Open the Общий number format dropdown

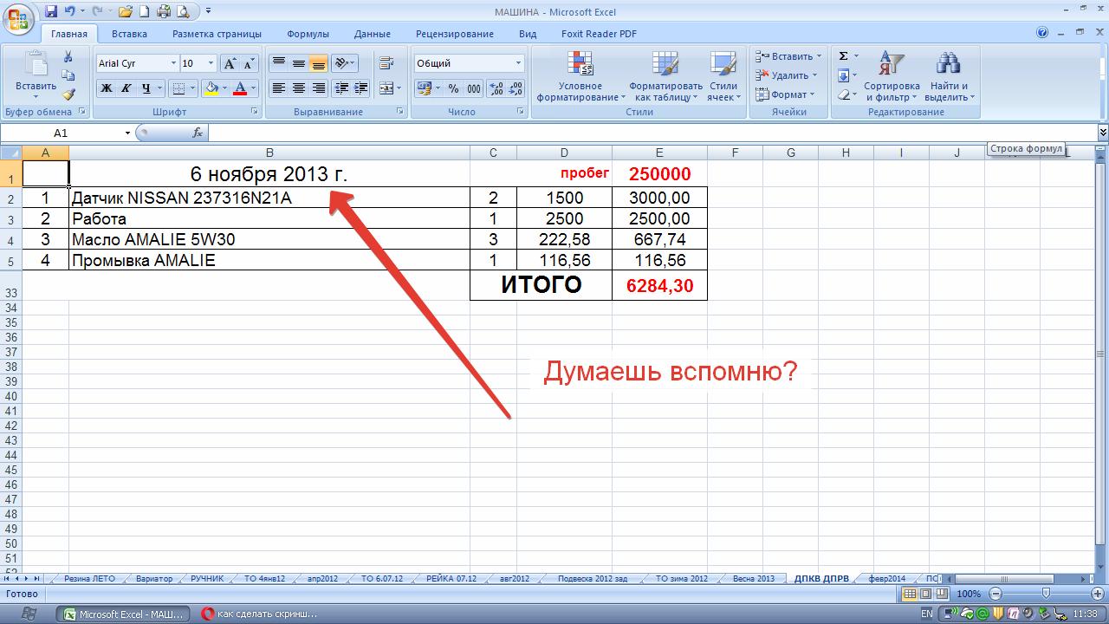pyautogui.click(x=519, y=63)
